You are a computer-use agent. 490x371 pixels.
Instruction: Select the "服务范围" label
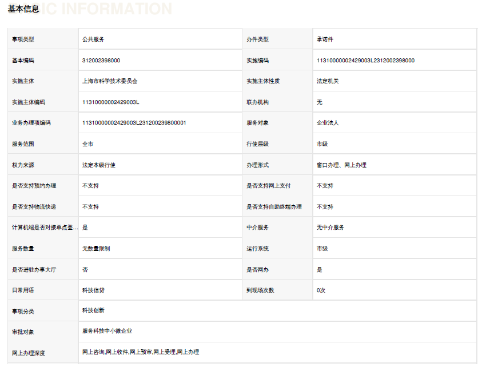pyautogui.click(x=23, y=144)
